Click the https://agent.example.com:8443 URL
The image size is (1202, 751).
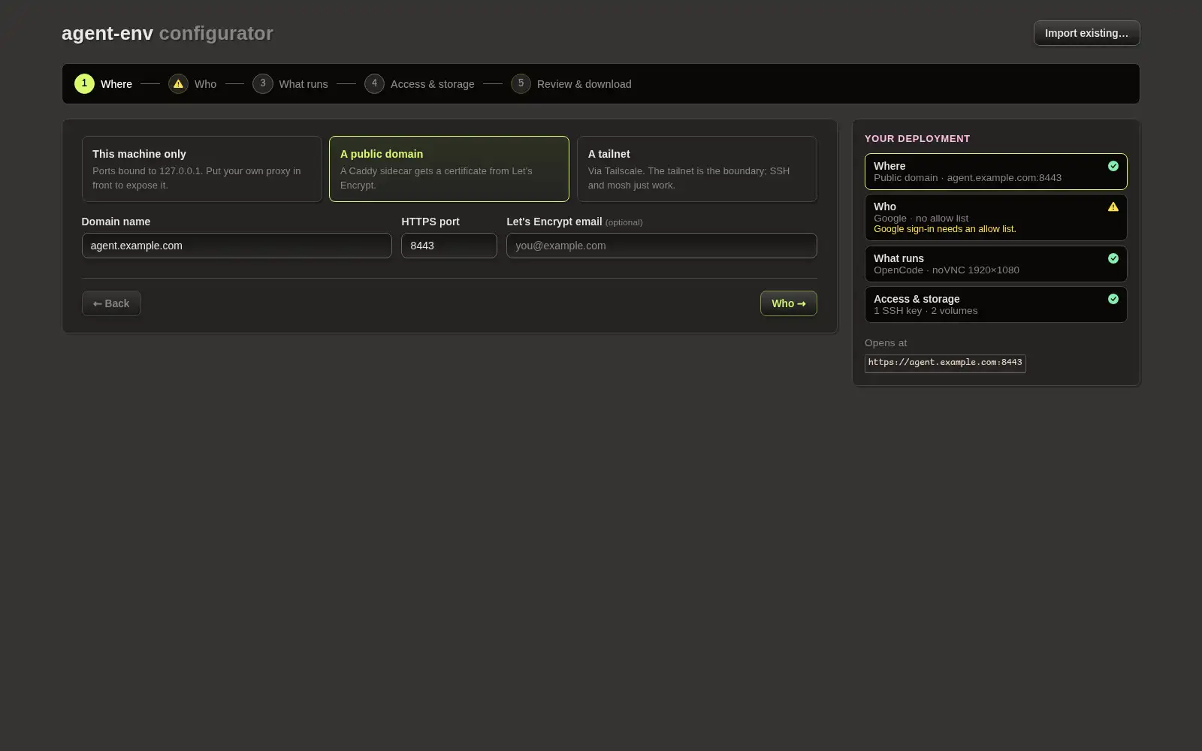[945, 363]
